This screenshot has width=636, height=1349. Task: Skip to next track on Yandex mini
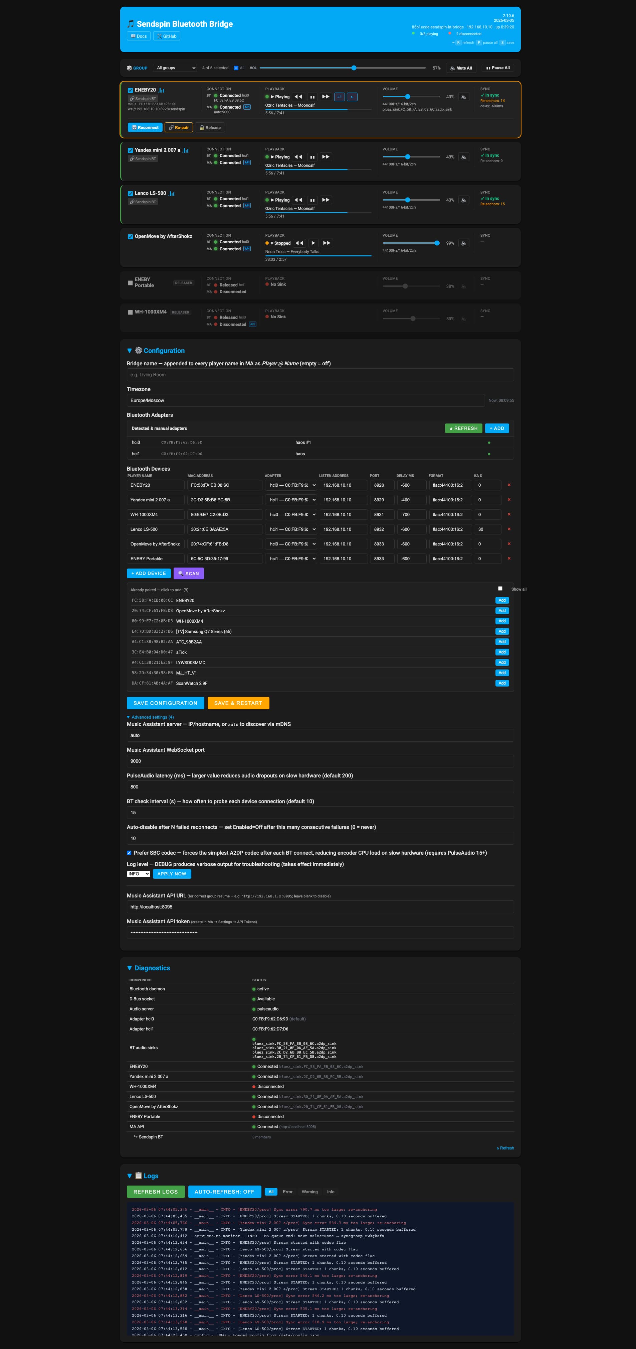click(x=326, y=157)
